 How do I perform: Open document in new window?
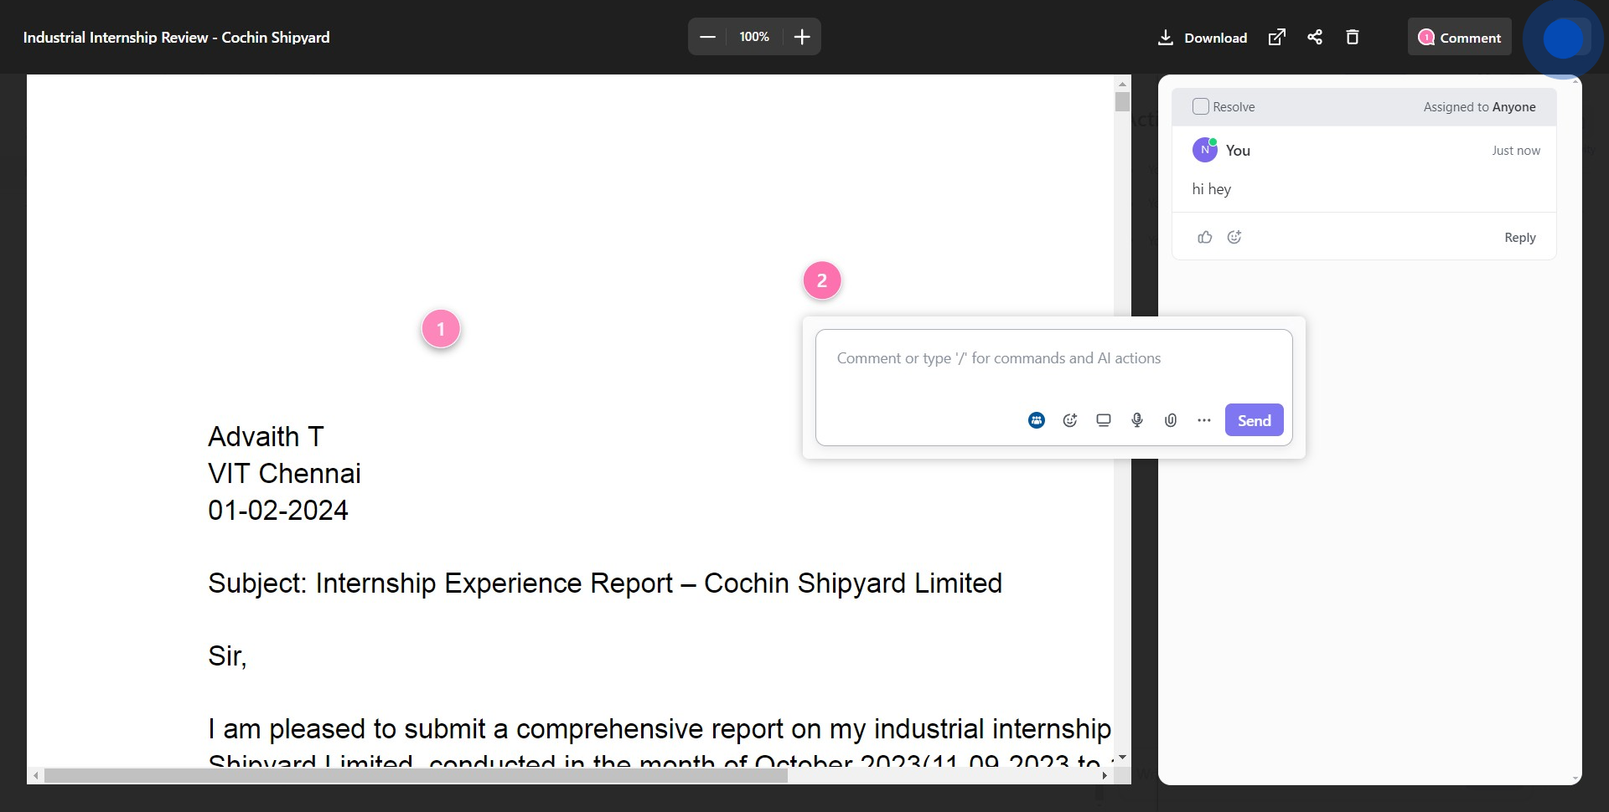[1276, 37]
